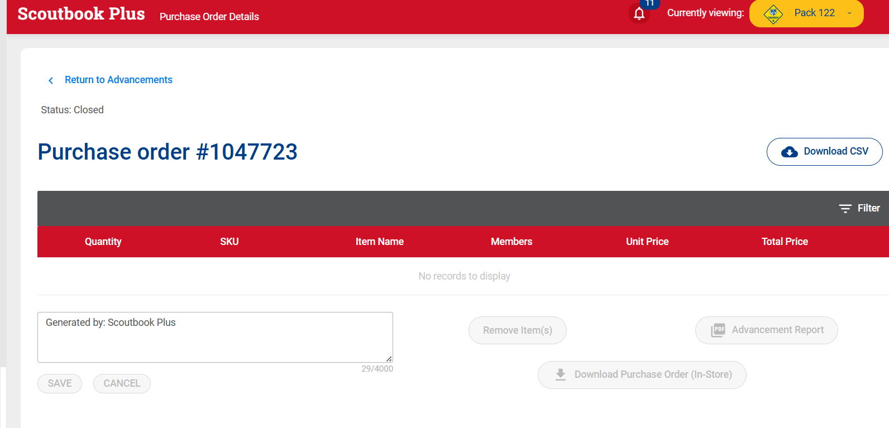The image size is (889, 428).
Task: Sort by the Quantity column header
Action: (103, 242)
